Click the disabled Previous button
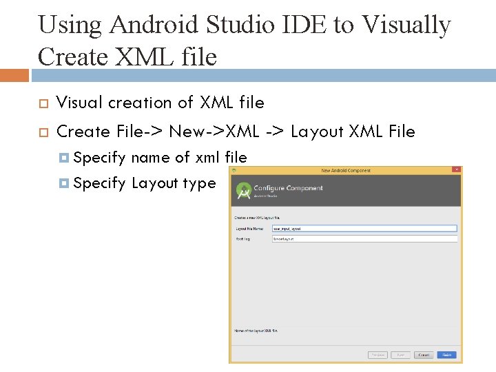Screen dimensions: 496x372 pos(378,355)
